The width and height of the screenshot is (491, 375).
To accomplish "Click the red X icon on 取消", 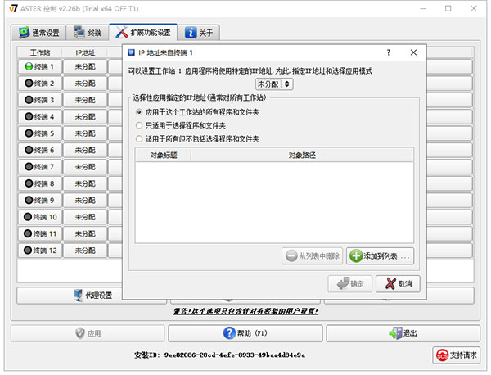I will (x=390, y=284).
